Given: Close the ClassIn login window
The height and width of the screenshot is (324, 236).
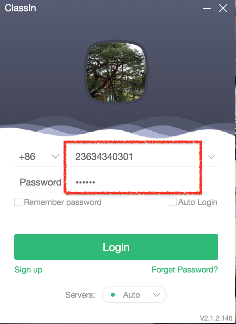Looking at the screenshot, I should click(223, 9).
